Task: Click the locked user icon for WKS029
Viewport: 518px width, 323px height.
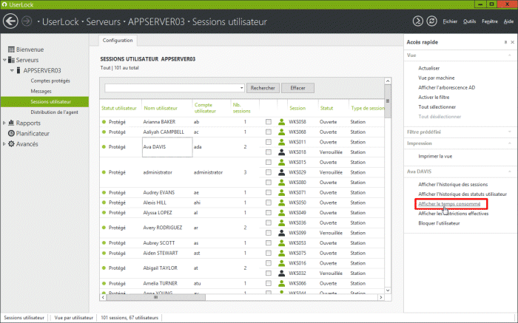Action: (x=281, y=172)
